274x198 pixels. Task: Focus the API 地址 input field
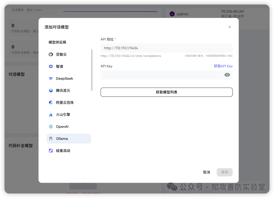pos(166,48)
